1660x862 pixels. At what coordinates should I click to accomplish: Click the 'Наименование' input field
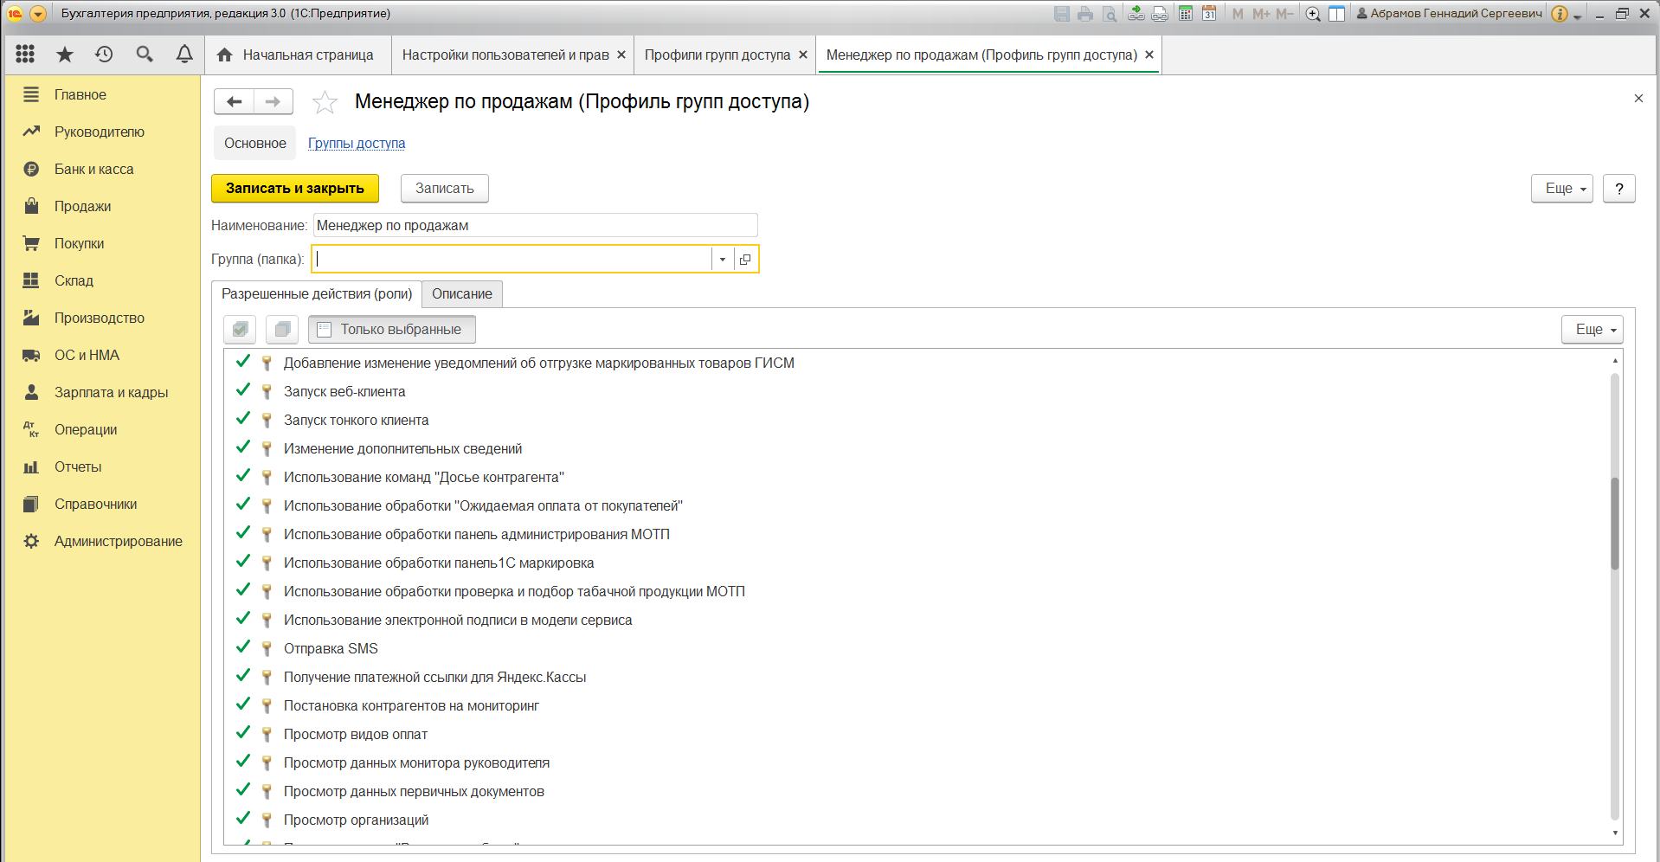coord(535,226)
